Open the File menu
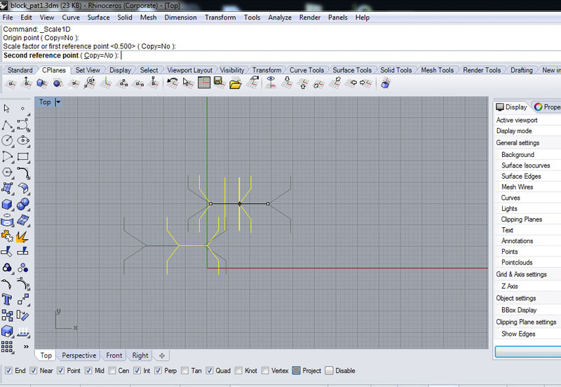The height and width of the screenshot is (387, 561). point(8,18)
